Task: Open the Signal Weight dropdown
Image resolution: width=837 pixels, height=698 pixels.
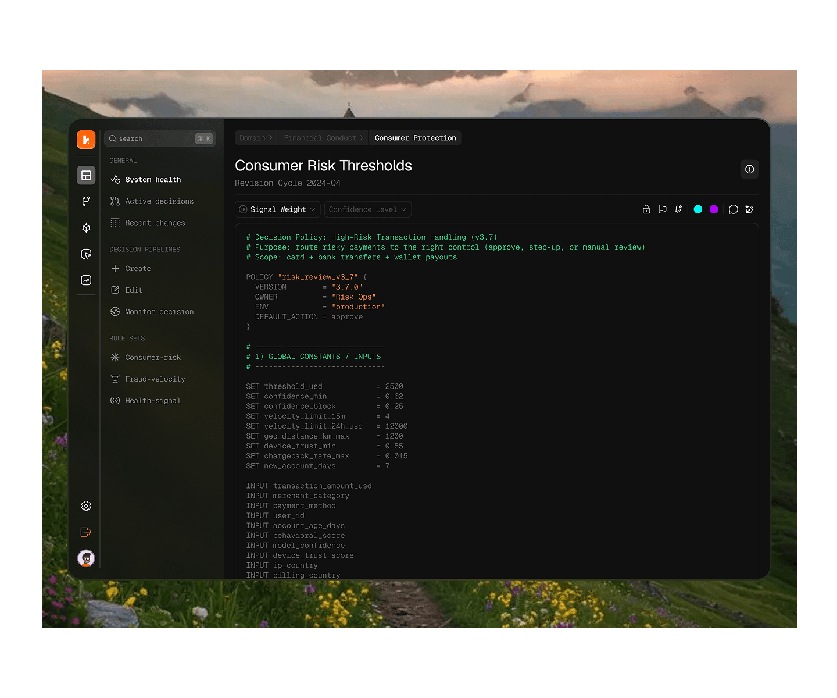Action: [x=277, y=209]
